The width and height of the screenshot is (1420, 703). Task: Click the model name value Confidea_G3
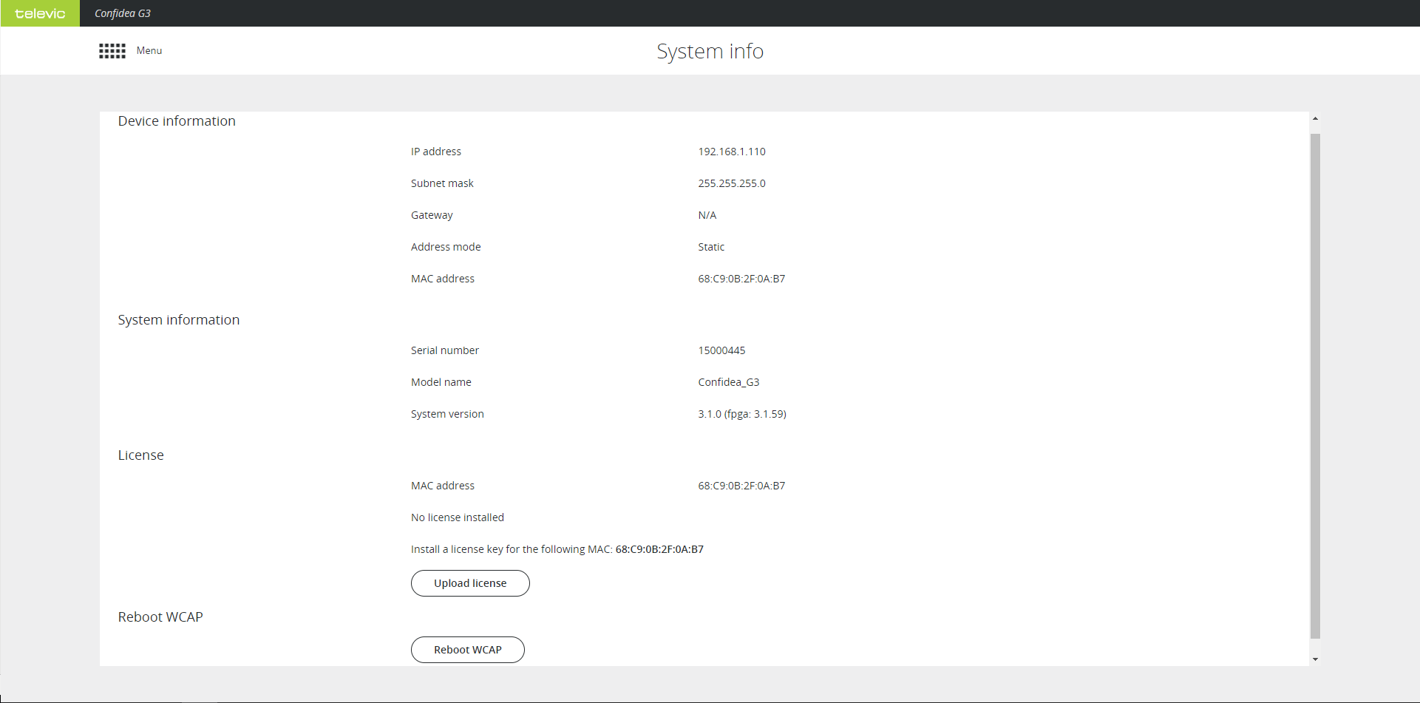[x=728, y=382]
